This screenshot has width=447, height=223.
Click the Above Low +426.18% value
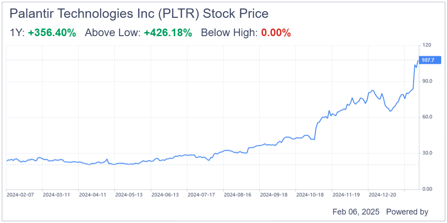click(168, 33)
